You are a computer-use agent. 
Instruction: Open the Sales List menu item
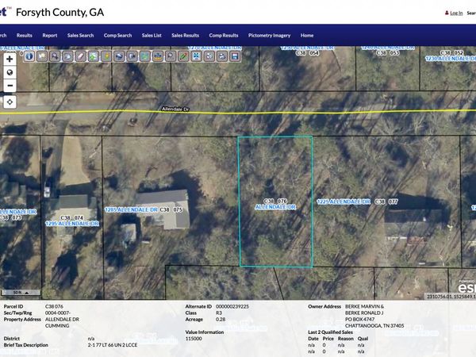[x=152, y=35]
